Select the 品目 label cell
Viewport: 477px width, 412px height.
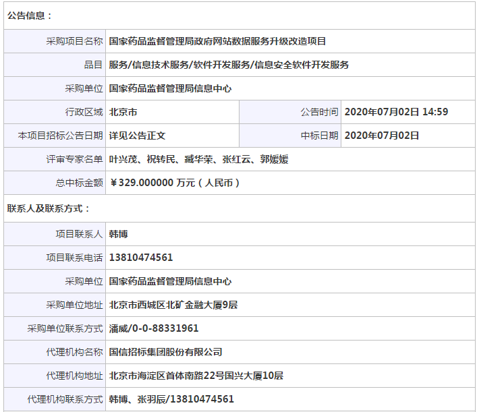tap(55, 65)
